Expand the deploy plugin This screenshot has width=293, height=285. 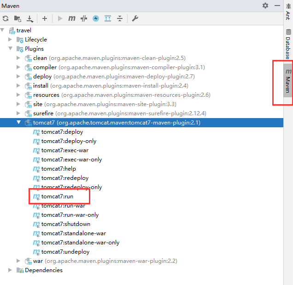pyautogui.click(x=18, y=76)
